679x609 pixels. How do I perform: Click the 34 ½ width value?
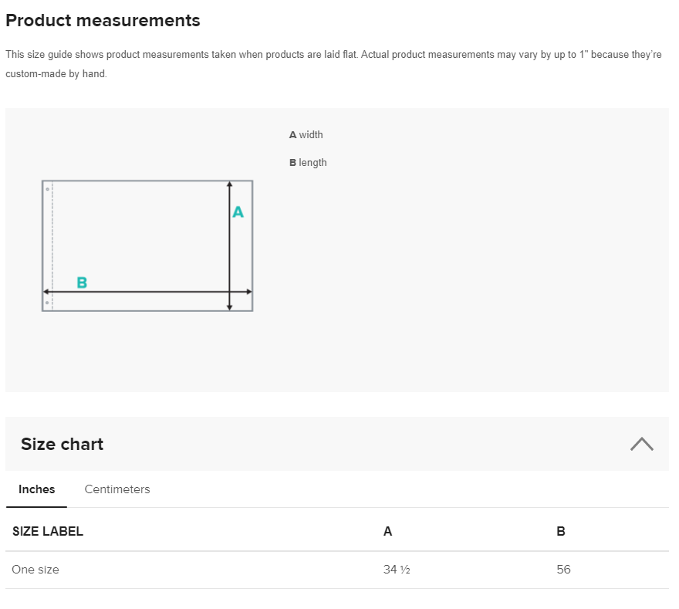397,570
